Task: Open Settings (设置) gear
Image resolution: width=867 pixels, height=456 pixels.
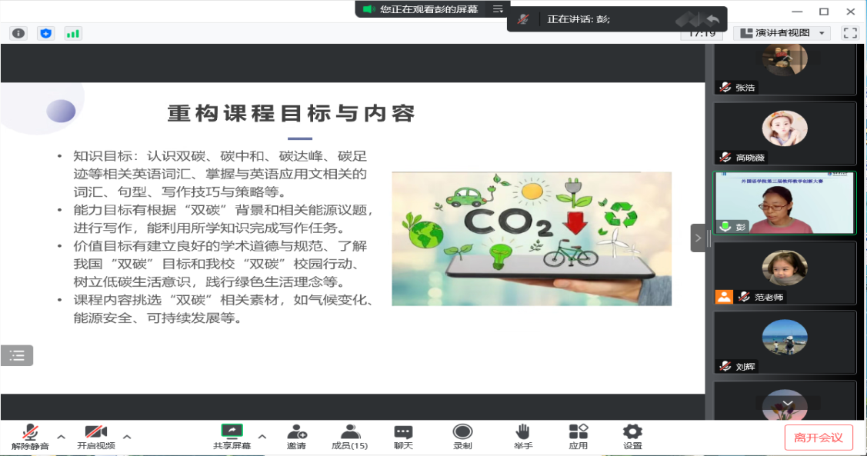Action: tap(632, 436)
